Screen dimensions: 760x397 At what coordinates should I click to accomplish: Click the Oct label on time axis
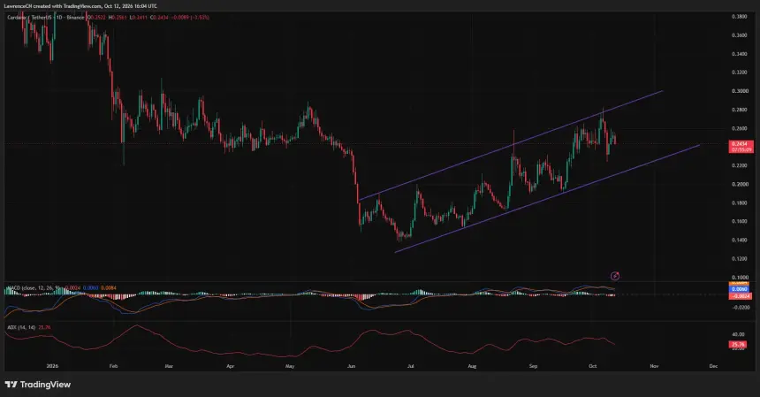592,366
